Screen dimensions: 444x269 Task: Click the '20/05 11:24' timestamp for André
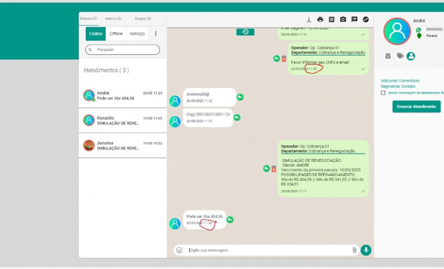point(152,93)
